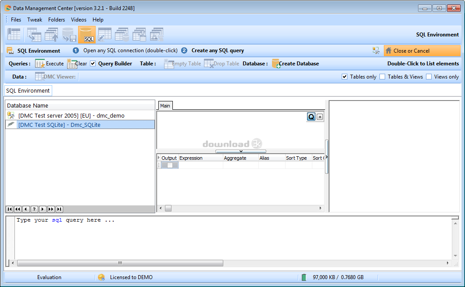Select the DMC Test server 2005 connection
The image size is (465, 287).
(x=71, y=115)
